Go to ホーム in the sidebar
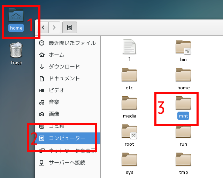223x178 pixels. click(56, 55)
